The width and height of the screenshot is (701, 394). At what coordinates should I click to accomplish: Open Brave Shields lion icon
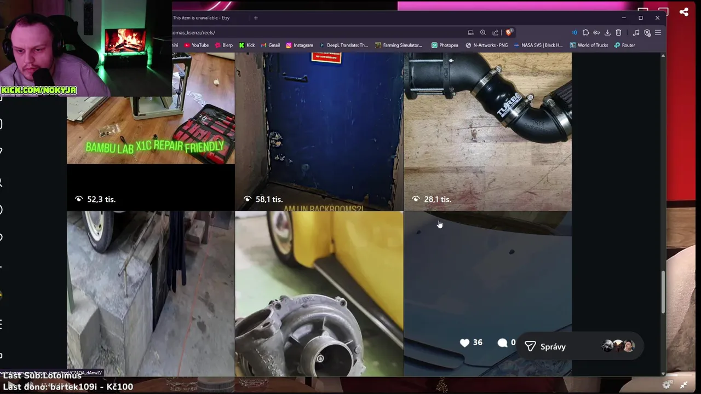(x=509, y=32)
